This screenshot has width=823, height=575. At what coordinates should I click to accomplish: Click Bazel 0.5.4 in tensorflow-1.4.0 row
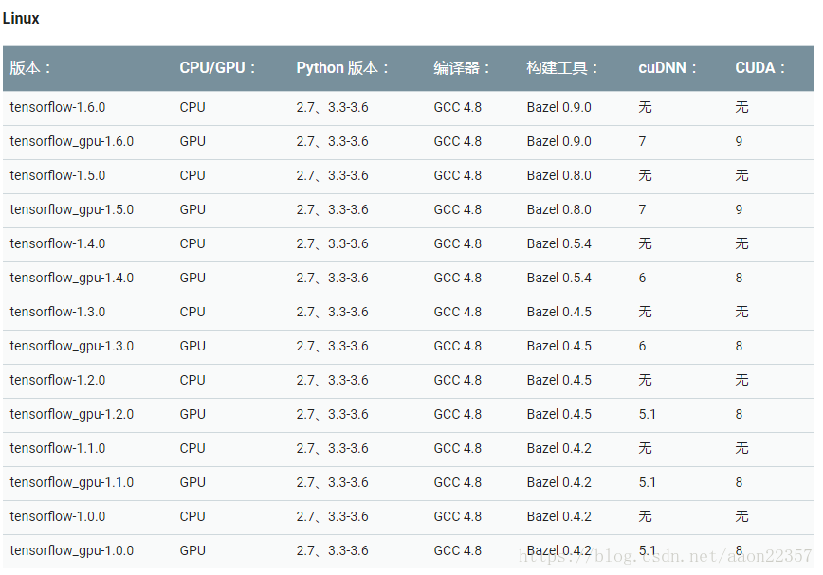559,243
